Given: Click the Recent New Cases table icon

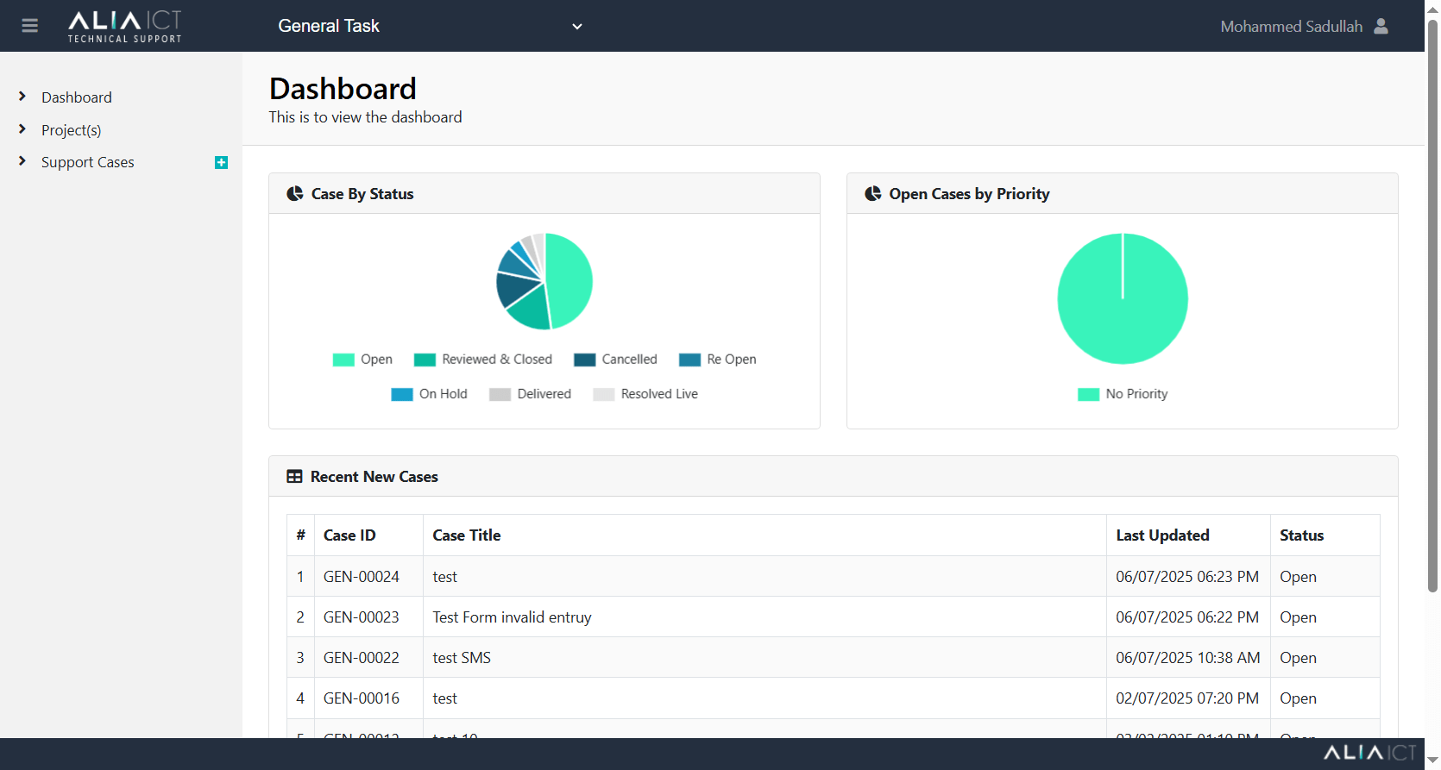Looking at the screenshot, I should 294,477.
